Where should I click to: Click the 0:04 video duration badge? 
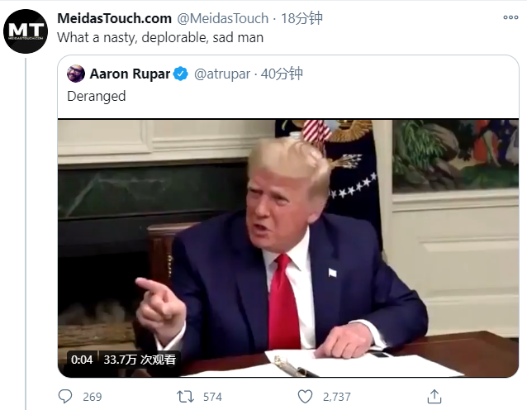[82, 360]
